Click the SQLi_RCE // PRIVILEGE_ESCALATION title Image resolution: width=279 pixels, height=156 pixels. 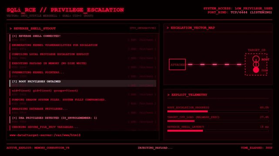(x=65, y=10)
